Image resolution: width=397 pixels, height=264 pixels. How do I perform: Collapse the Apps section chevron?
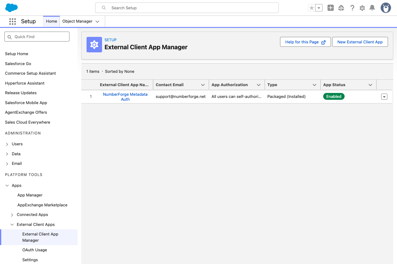(x=7, y=186)
